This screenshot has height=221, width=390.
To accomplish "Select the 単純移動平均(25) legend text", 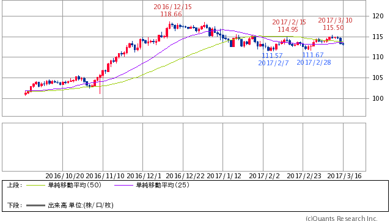I will coord(163,185).
